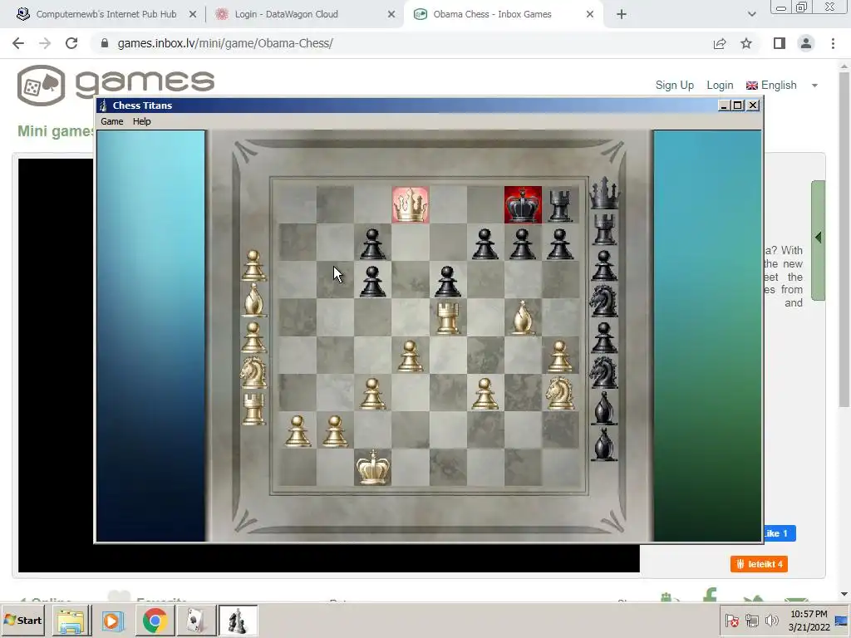Viewport: 851px width, 638px height.
Task: Click the black pawn on c6
Action: 373,281
